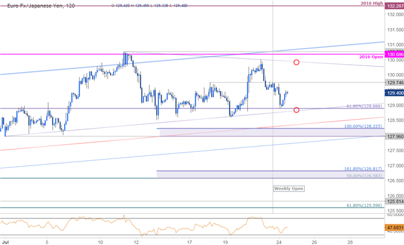404x245 pixels.
Task: Click the 50.00%(126.583) Fibonacci label
Action: click(364, 176)
